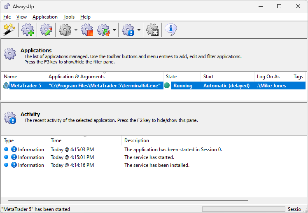308x213 pixels.
Task: Select 'application has been started in Session 0' entry
Action: [x=173, y=150]
